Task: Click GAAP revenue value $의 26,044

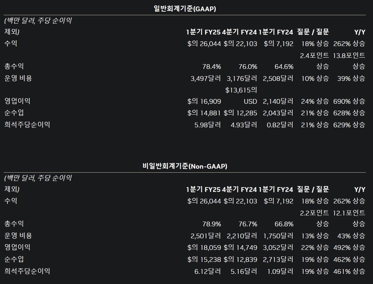Action: 204,44
